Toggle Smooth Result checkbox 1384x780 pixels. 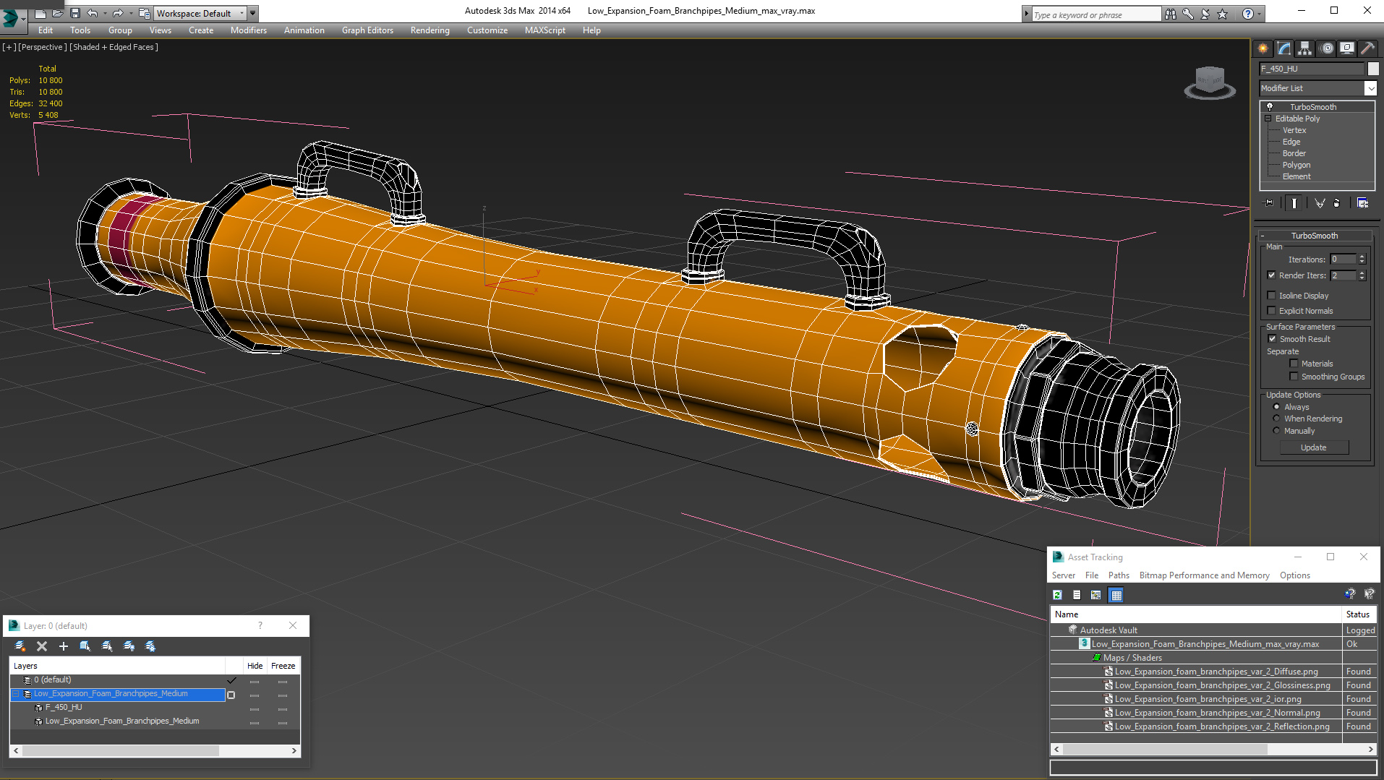click(1272, 339)
